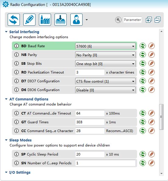This screenshot has height=181, width=168.
Task: Write the CC Command Sequence Character setting
Action: pyautogui.click(x=152, y=131)
